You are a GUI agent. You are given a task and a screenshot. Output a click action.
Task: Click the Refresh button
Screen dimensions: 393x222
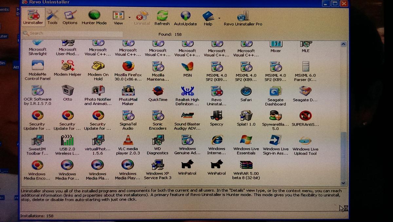(x=162, y=18)
